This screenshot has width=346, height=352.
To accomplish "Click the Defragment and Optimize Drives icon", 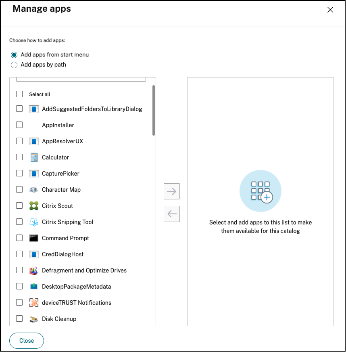I will pos(34,271).
